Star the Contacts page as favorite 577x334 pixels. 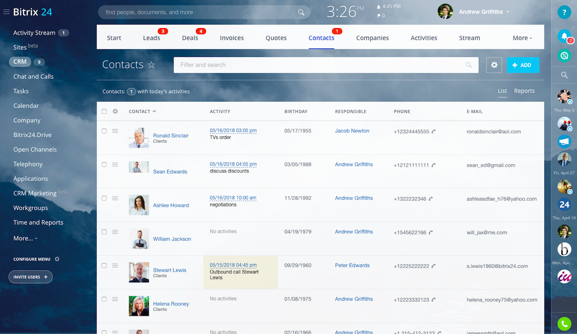(x=152, y=65)
